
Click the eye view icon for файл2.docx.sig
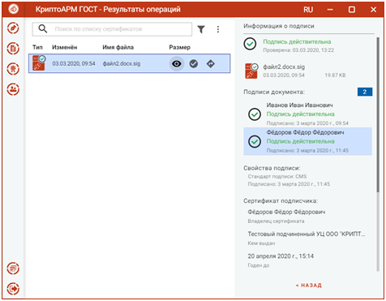click(x=177, y=64)
